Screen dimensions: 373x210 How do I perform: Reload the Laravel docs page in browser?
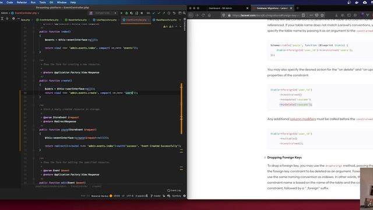pos(203,15)
